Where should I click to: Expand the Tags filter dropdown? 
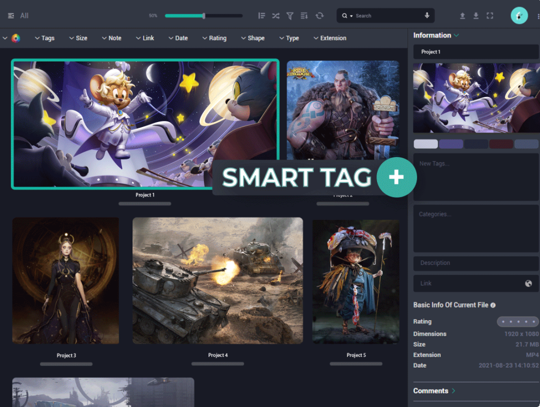44,38
